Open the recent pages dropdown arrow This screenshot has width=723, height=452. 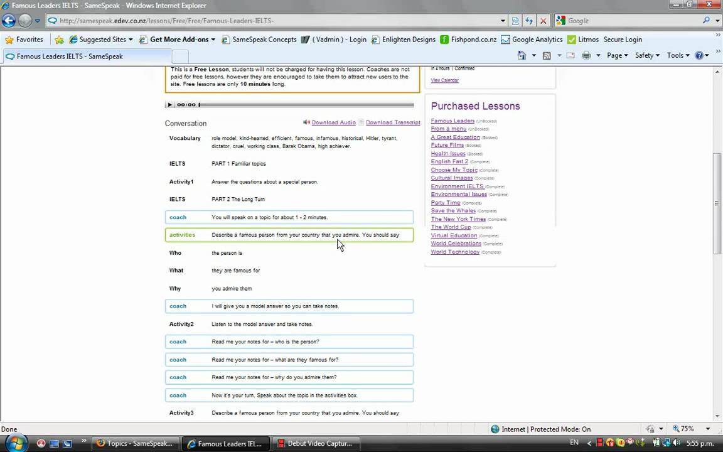(38, 21)
